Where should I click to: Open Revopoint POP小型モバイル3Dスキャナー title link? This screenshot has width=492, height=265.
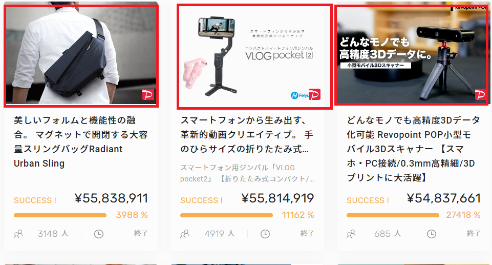coord(413,149)
